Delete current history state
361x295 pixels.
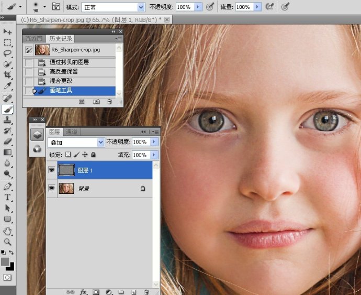tap(109, 102)
